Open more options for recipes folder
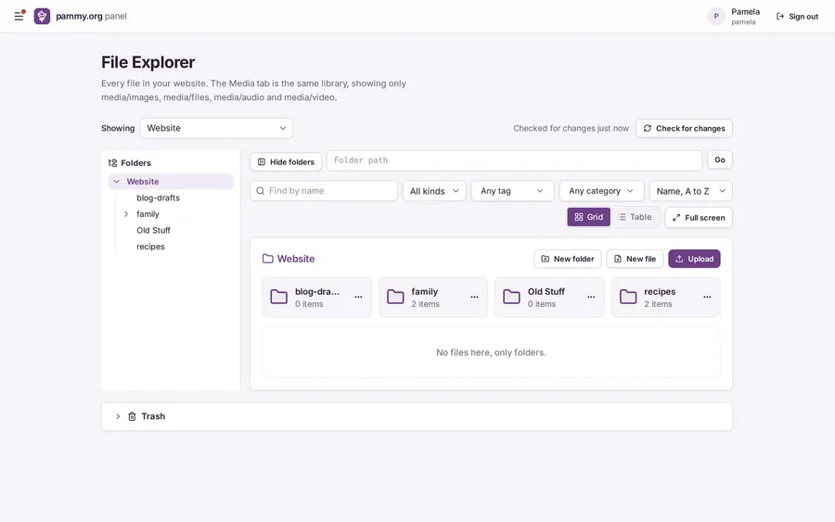Image resolution: width=835 pixels, height=522 pixels. (x=707, y=297)
